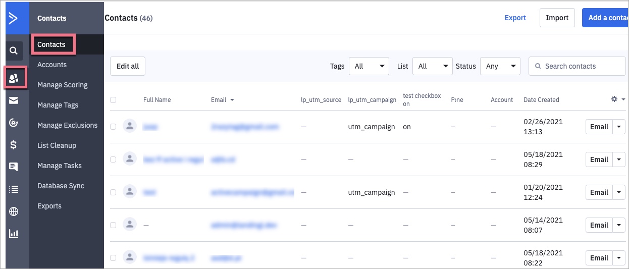
Task: Open the Campaigns envelope icon
Action: point(14,100)
